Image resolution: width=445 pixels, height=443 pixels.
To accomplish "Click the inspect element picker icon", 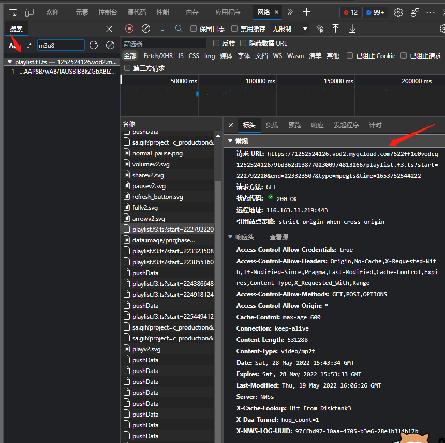I will point(13,12).
